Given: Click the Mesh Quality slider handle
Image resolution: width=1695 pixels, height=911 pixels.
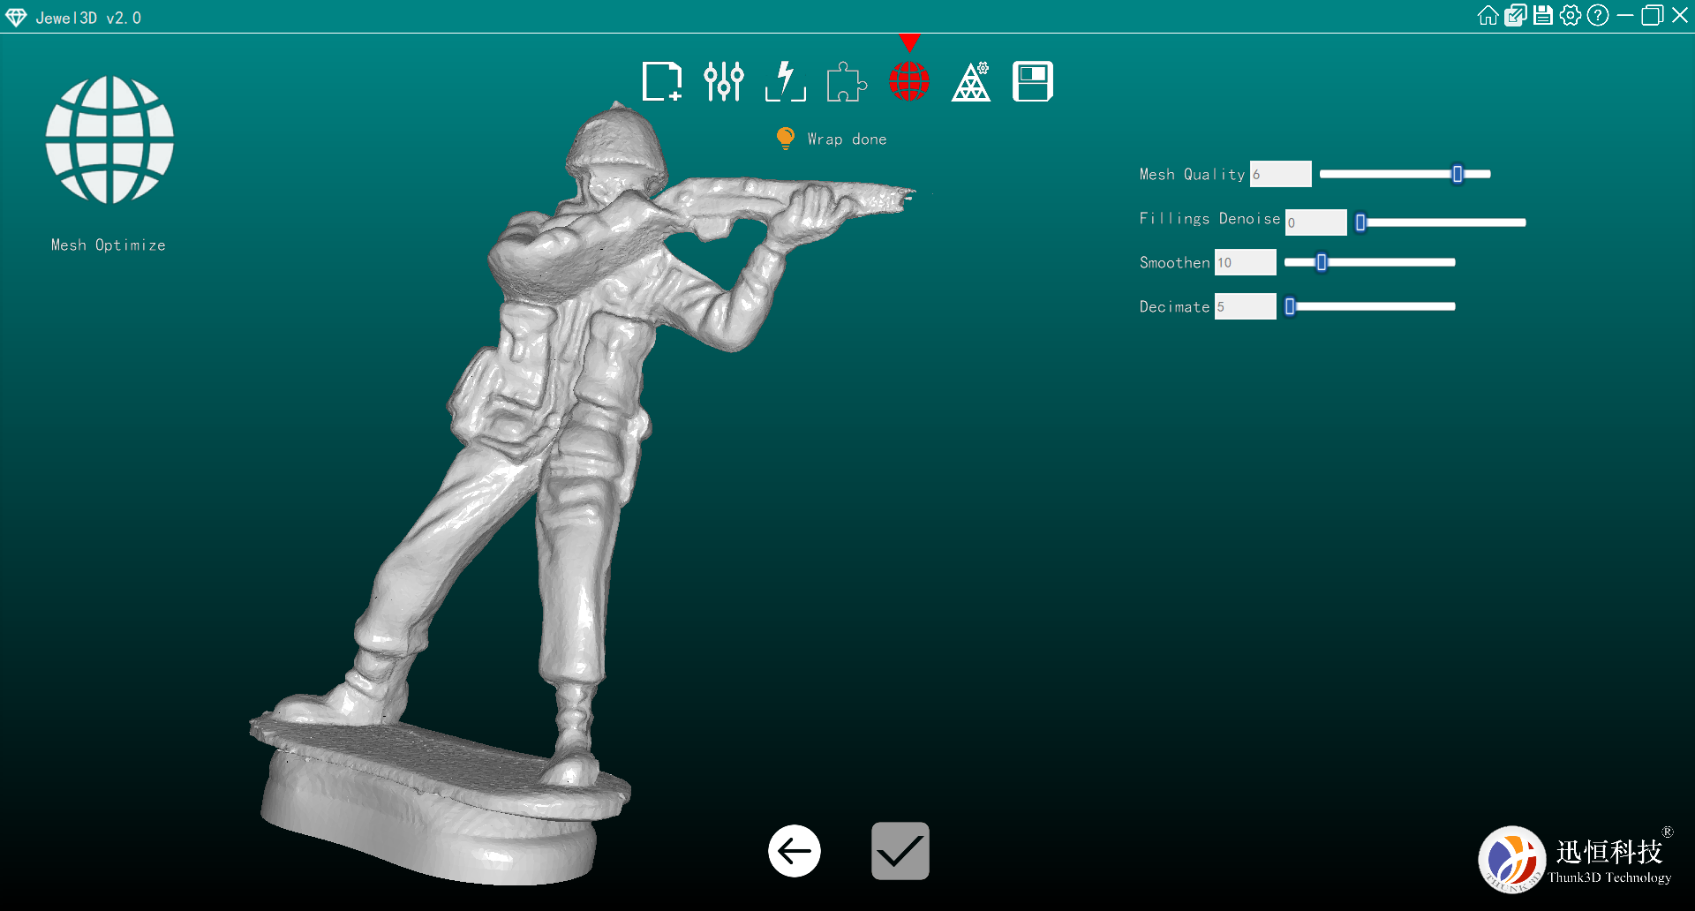Looking at the screenshot, I should tap(1458, 175).
